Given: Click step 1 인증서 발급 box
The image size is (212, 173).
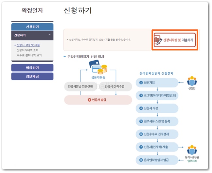Looking at the screenshot, I should point(98,100).
